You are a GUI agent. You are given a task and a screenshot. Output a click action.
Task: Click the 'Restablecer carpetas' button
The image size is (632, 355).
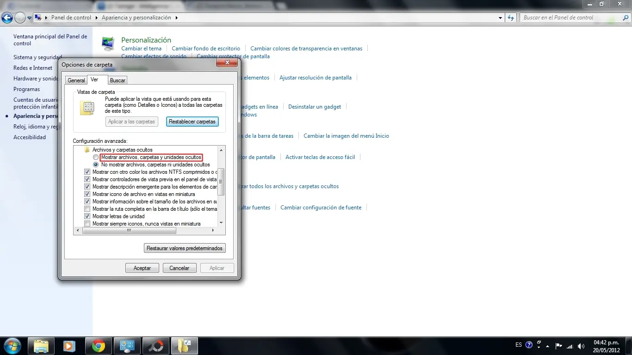click(192, 122)
